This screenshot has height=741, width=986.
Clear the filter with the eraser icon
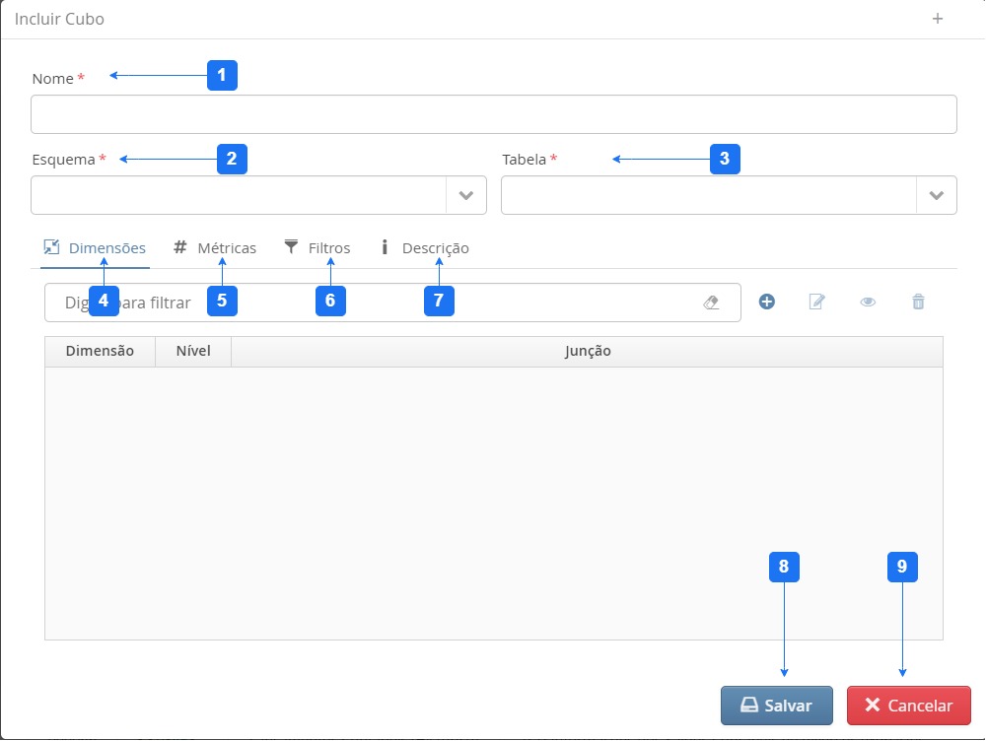point(712,303)
